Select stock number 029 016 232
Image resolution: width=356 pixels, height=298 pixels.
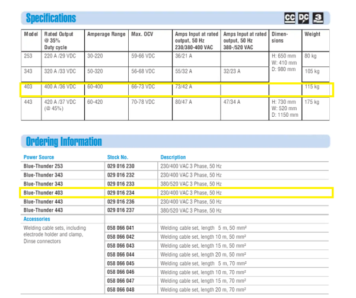(x=121, y=175)
